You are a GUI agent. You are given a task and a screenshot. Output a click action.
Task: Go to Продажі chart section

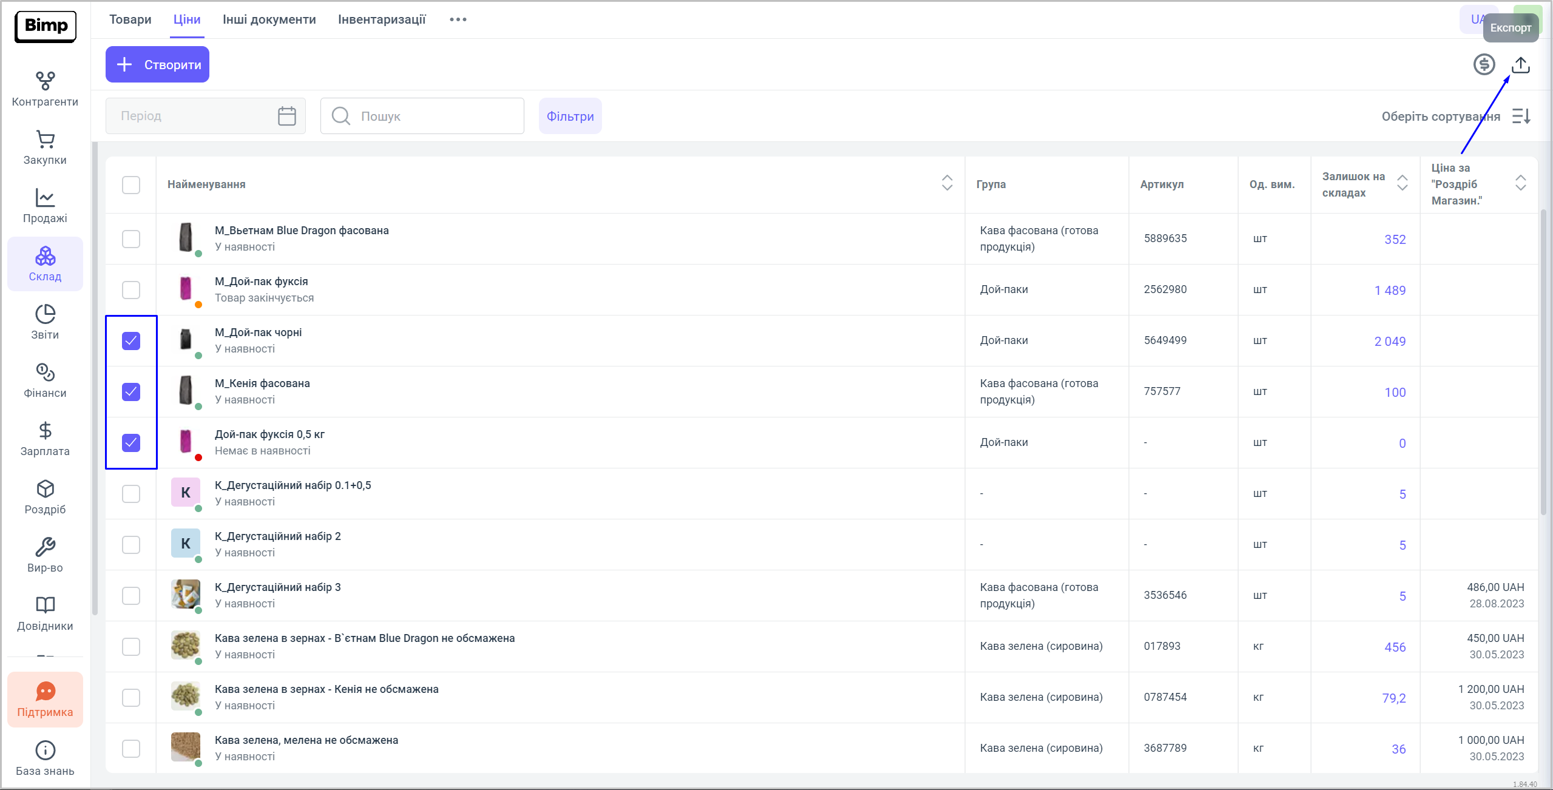tap(45, 206)
